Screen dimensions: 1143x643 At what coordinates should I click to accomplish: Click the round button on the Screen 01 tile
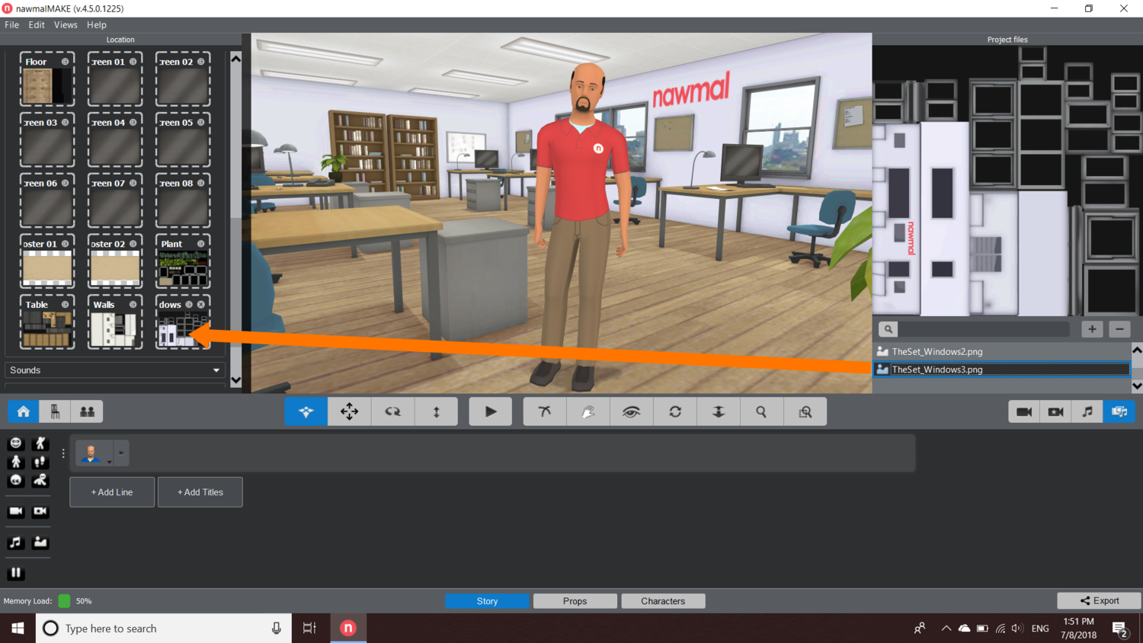point(133,62)
